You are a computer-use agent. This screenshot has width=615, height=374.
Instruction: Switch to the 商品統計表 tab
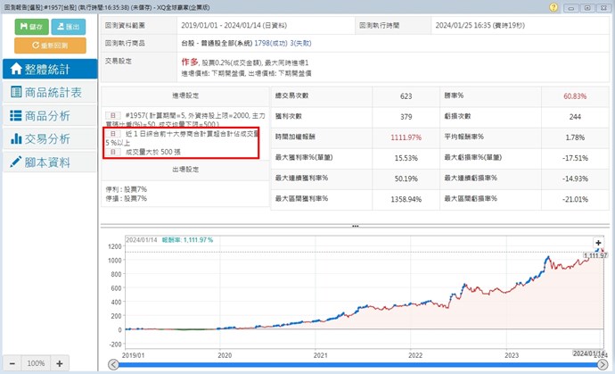tap(49, 92)
